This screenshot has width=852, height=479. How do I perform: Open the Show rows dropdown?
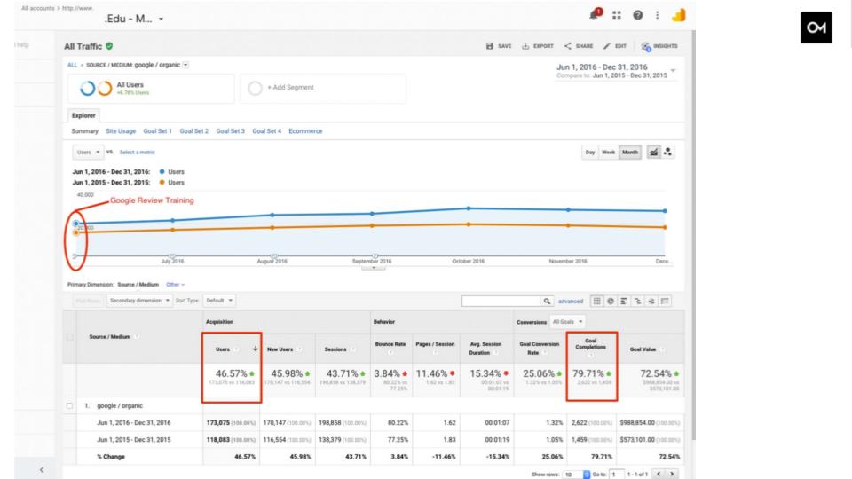pos(576,474)
